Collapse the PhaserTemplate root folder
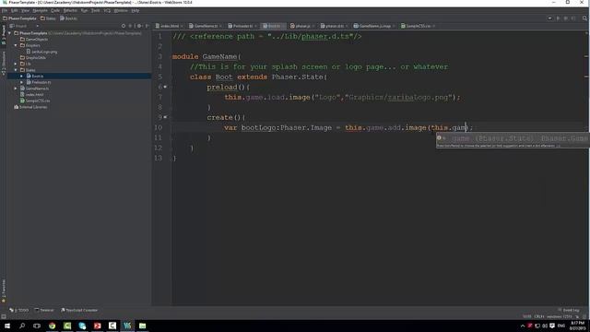The width and height of the screenshot is (590, 332). click(x=10, y=33)
